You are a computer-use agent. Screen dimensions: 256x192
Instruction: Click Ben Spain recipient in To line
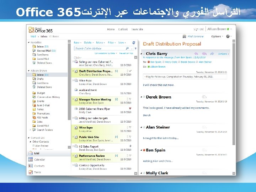tap(156, 62)
